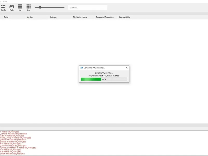This screenshot has height=156, width=208.
Task: Select log line containing 'Cache_Lookup'
Action: (x=16, y=138)
